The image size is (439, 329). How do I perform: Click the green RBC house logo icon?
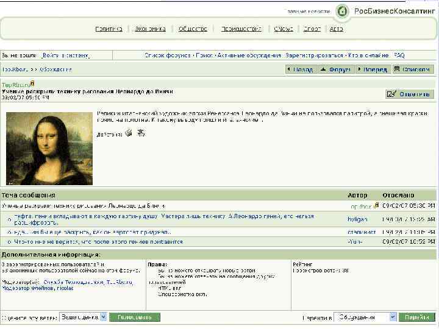[341, 12]
